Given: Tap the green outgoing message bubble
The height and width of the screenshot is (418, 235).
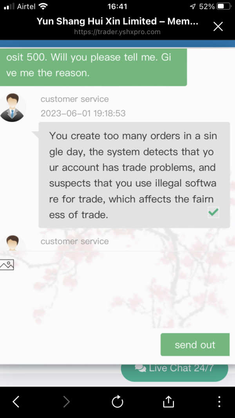Looking at the screenshot, I should tap(93, 67).
